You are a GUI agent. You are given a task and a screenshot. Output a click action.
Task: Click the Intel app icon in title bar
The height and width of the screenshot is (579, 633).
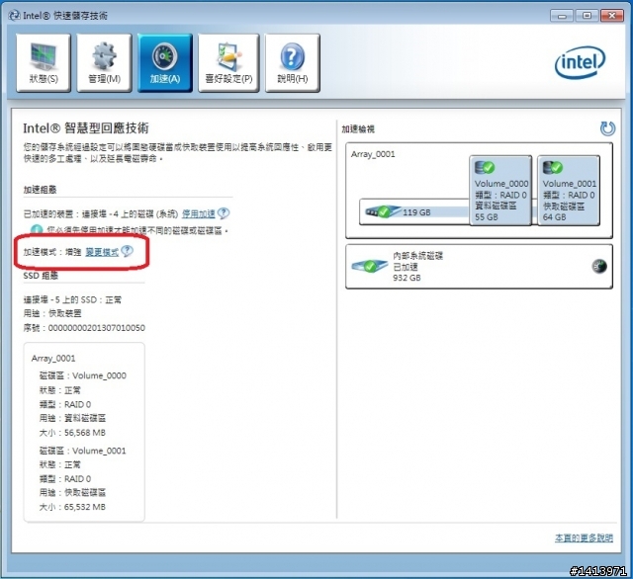click(15, 16)
